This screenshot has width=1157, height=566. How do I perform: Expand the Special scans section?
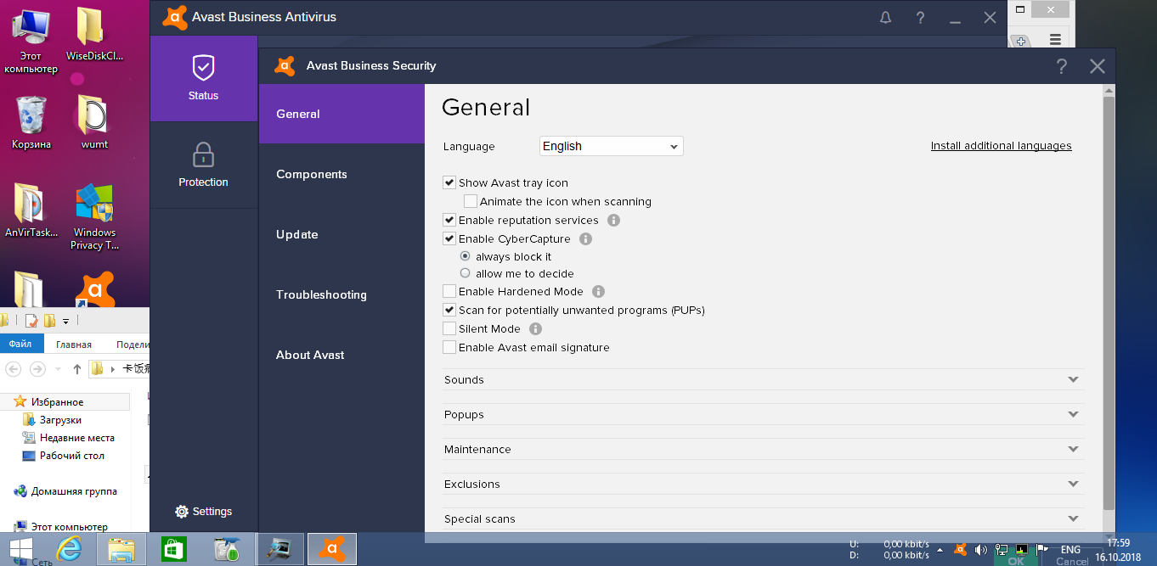coord(764,519)
